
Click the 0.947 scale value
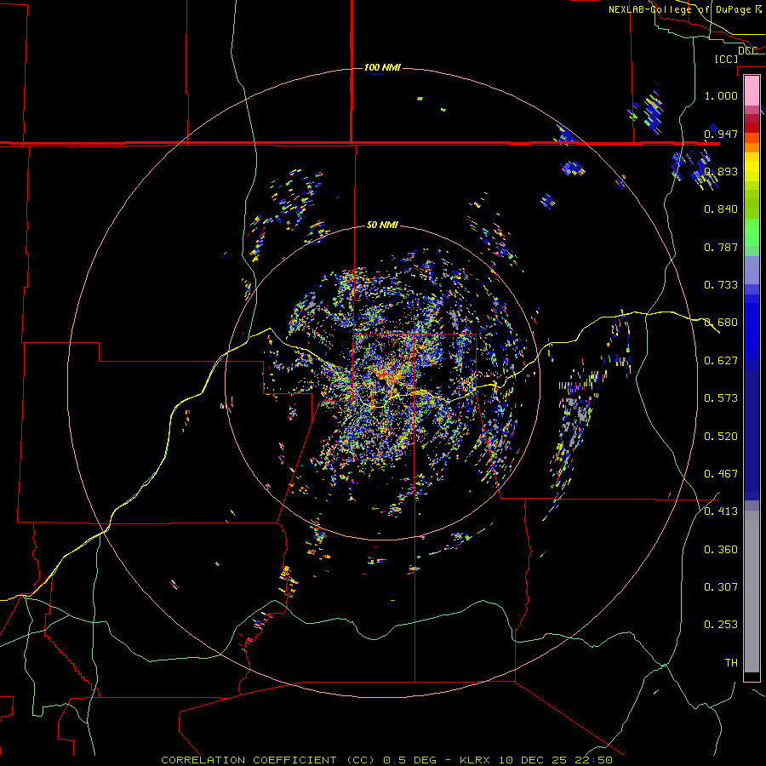(721, 134)
